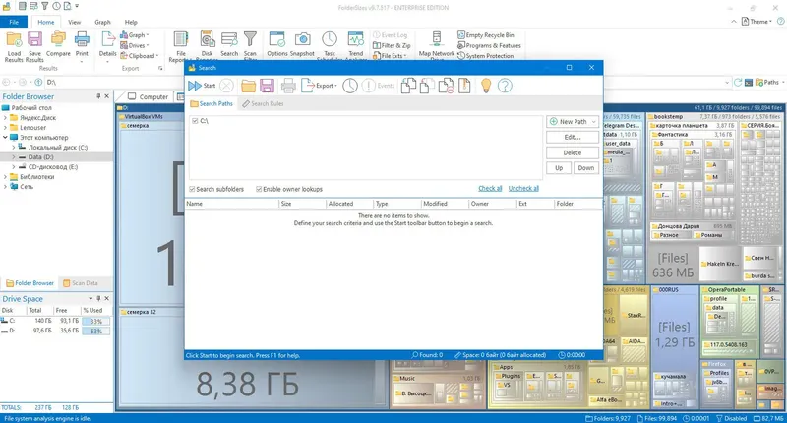Image resolution: width=787 pixels, height=423 pixels.
Task: Click the Save Results ribbon icon
Action: coord(34,46)
